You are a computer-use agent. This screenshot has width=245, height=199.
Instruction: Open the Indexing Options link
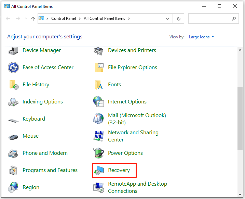(42, 102)
